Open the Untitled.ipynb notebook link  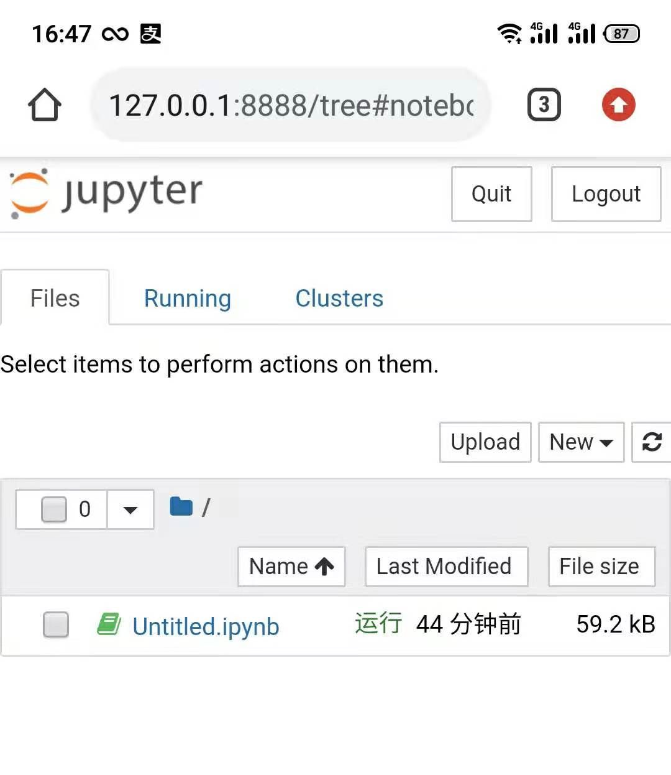click(x=206, y=626)
